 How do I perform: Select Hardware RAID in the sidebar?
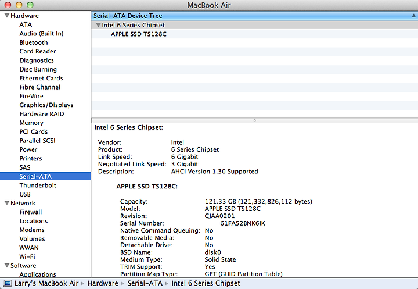42,114
